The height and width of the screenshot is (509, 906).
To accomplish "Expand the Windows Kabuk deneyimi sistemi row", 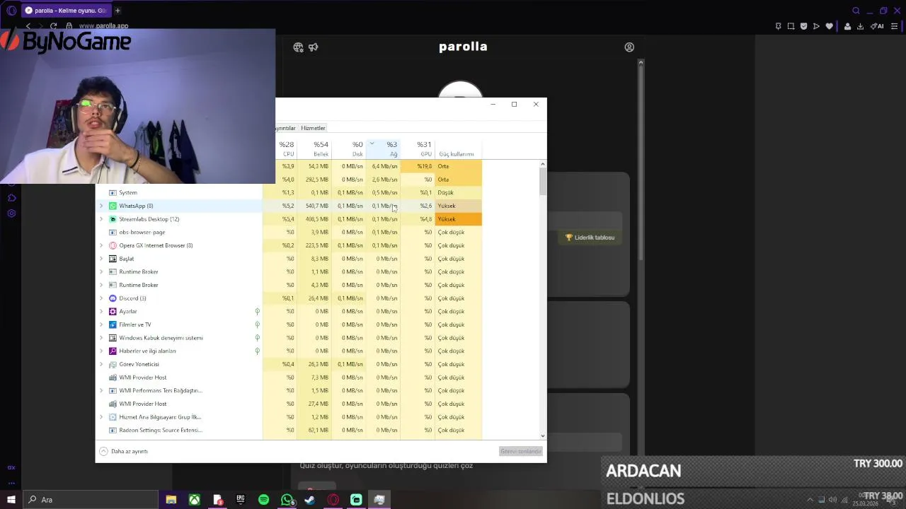I will [101, 338].
